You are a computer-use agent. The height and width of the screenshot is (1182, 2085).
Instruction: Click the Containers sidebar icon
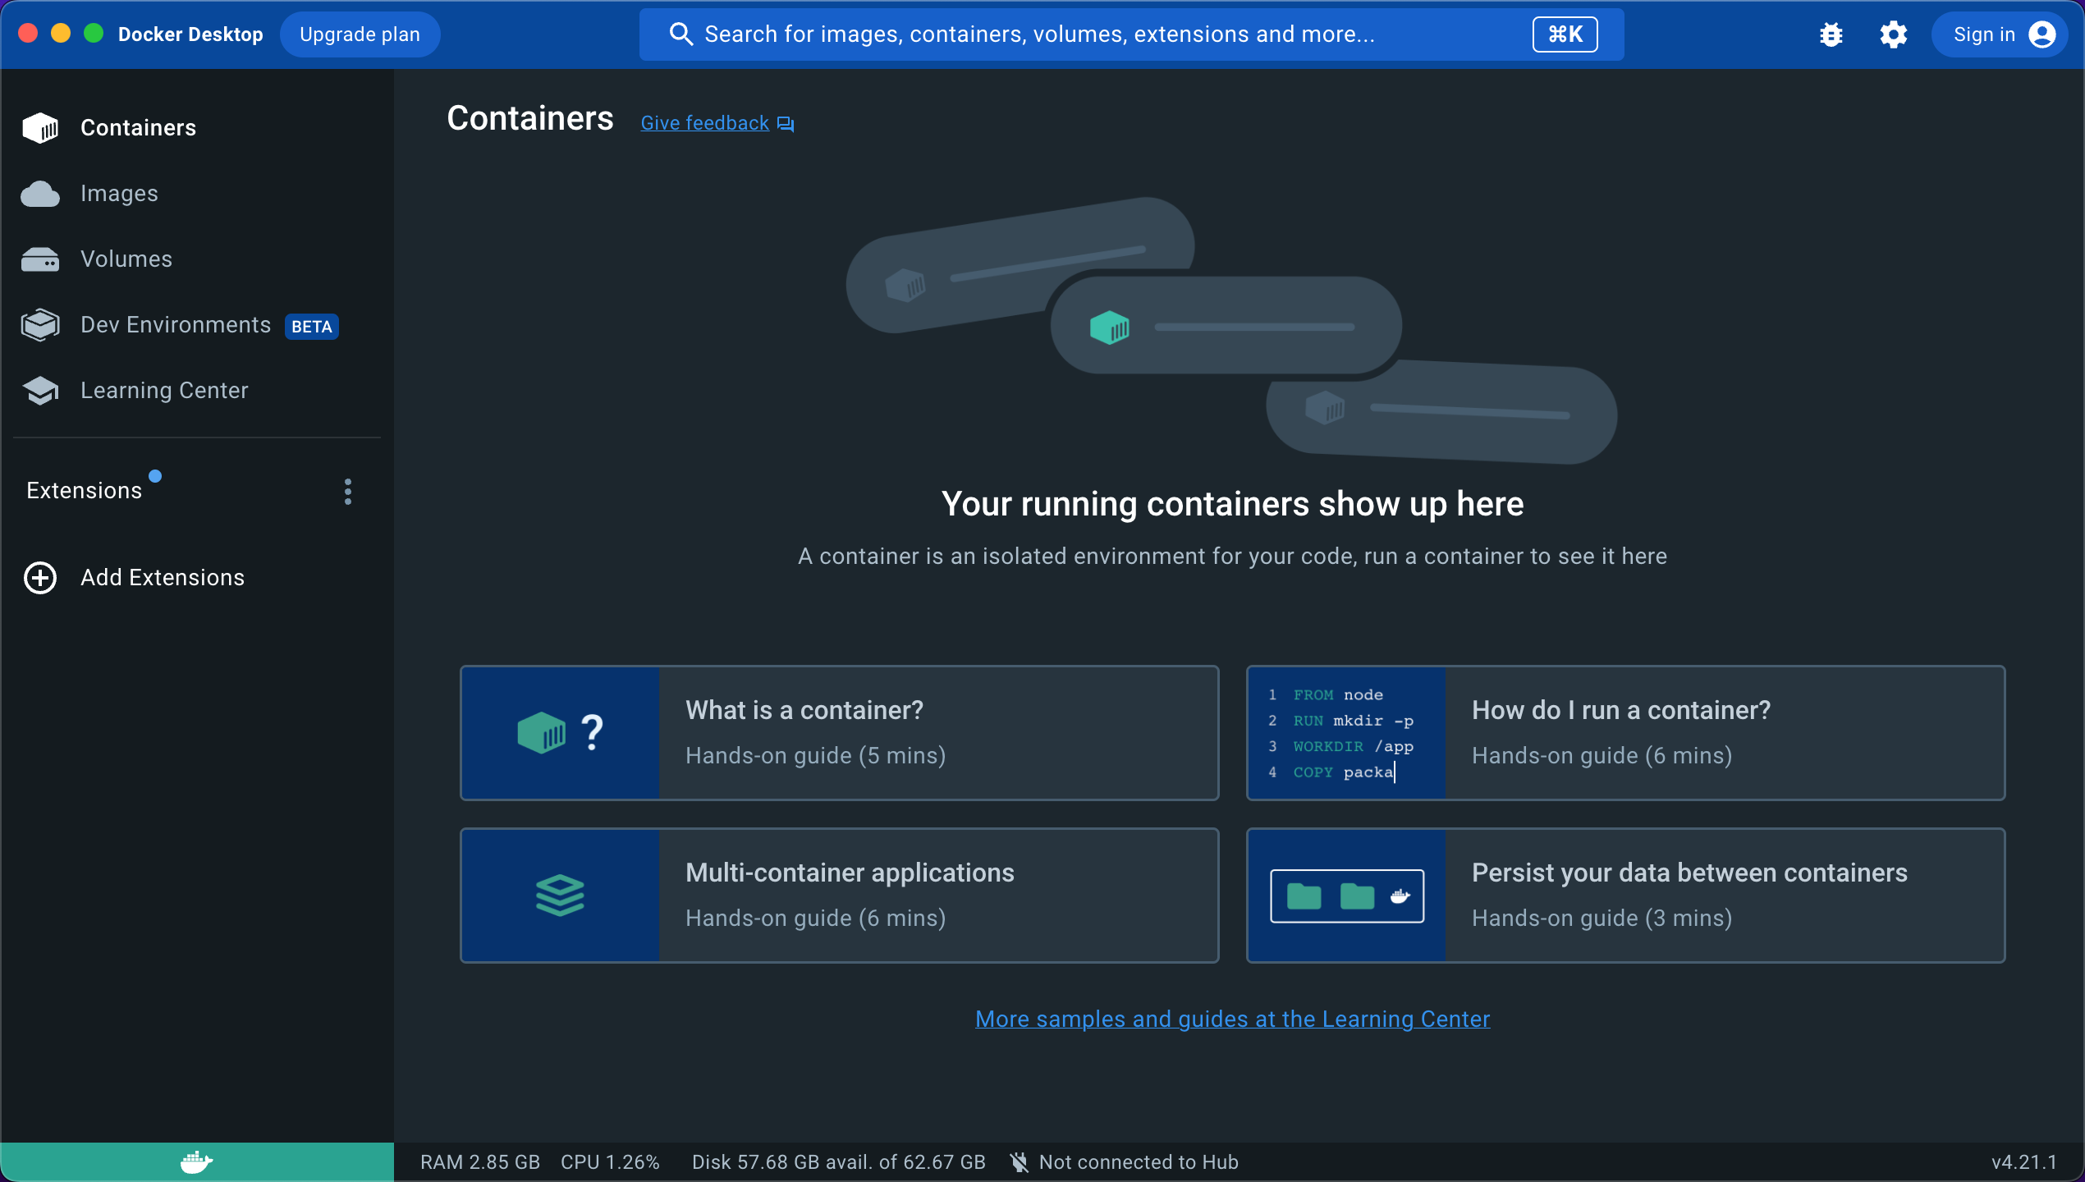(x=40, y=128)
